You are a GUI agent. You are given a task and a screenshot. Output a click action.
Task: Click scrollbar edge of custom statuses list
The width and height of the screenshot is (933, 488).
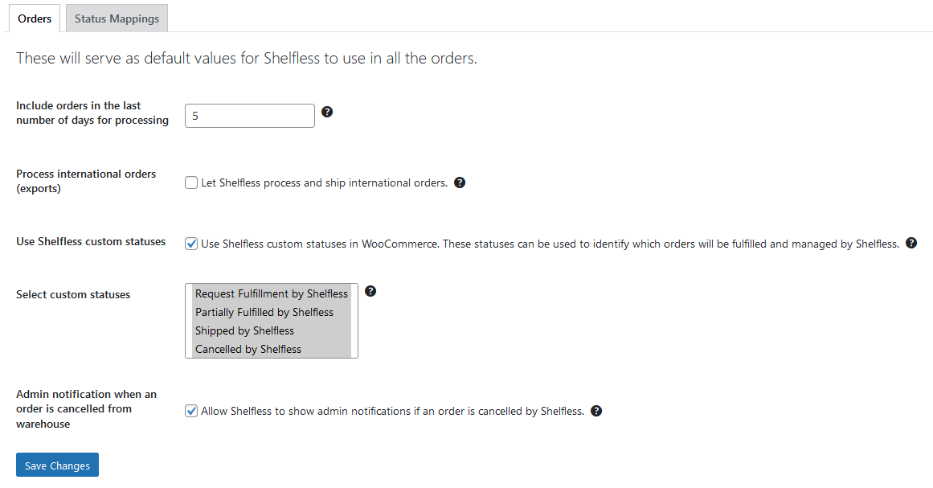click(354, 321)
